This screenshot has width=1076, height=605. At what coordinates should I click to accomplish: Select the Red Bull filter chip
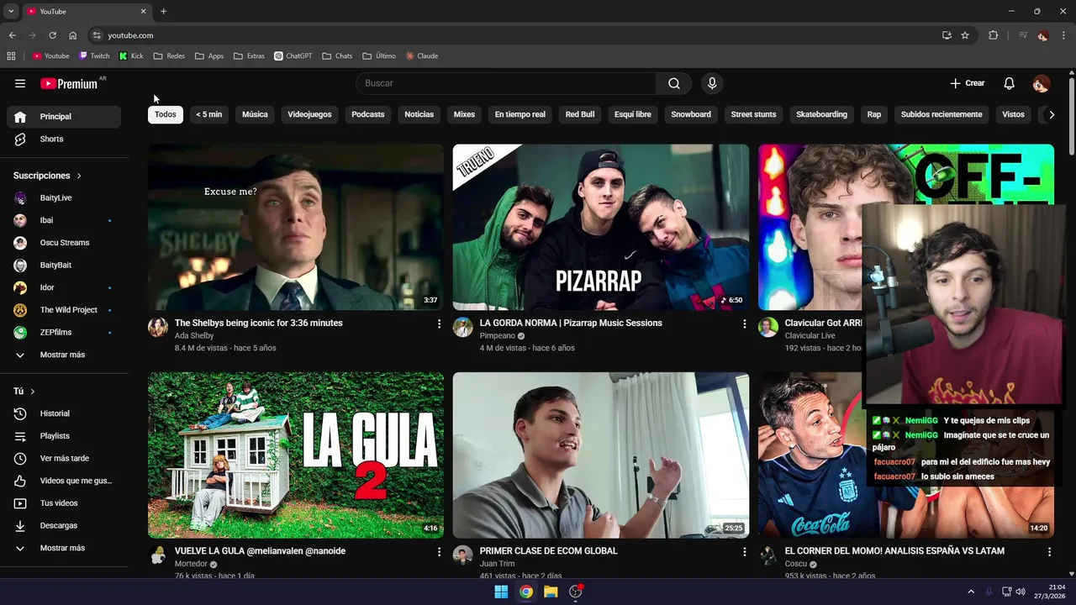(580, 114)
